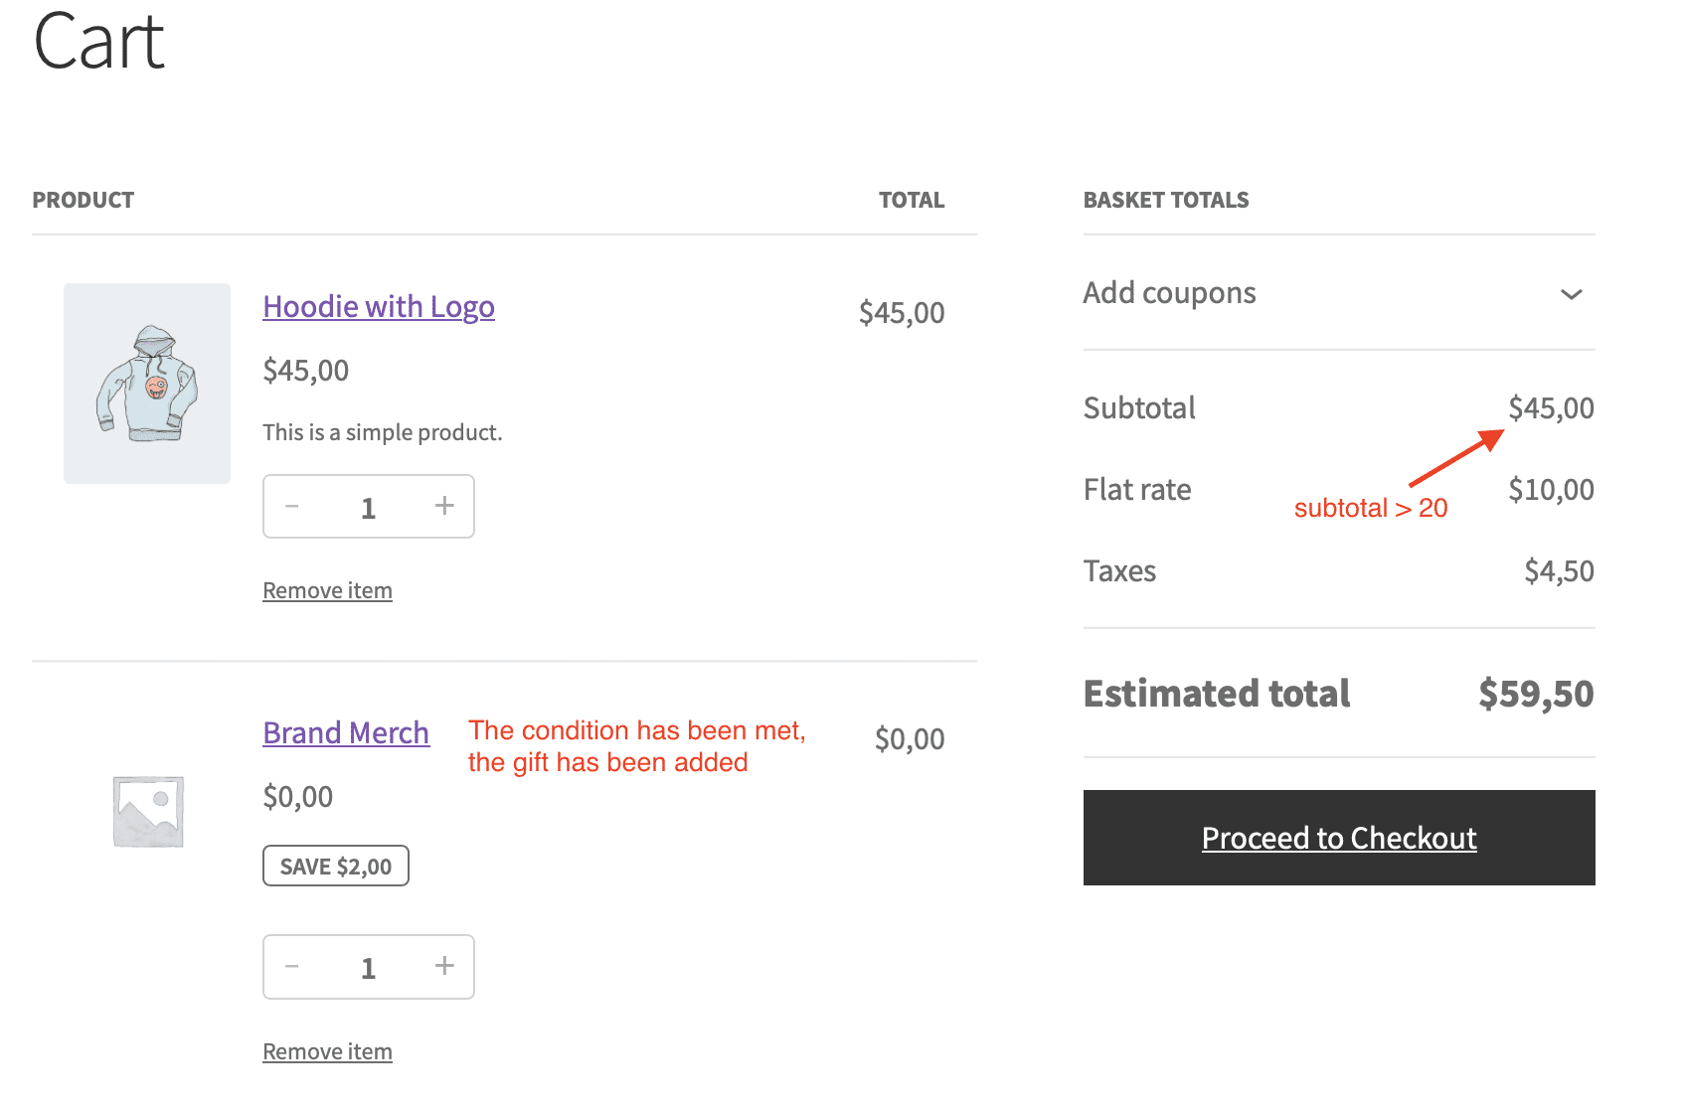Open the Brand Merch product link

[346, 733]
